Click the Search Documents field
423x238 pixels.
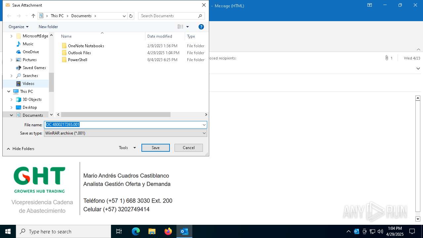click(x=169, y=16)
